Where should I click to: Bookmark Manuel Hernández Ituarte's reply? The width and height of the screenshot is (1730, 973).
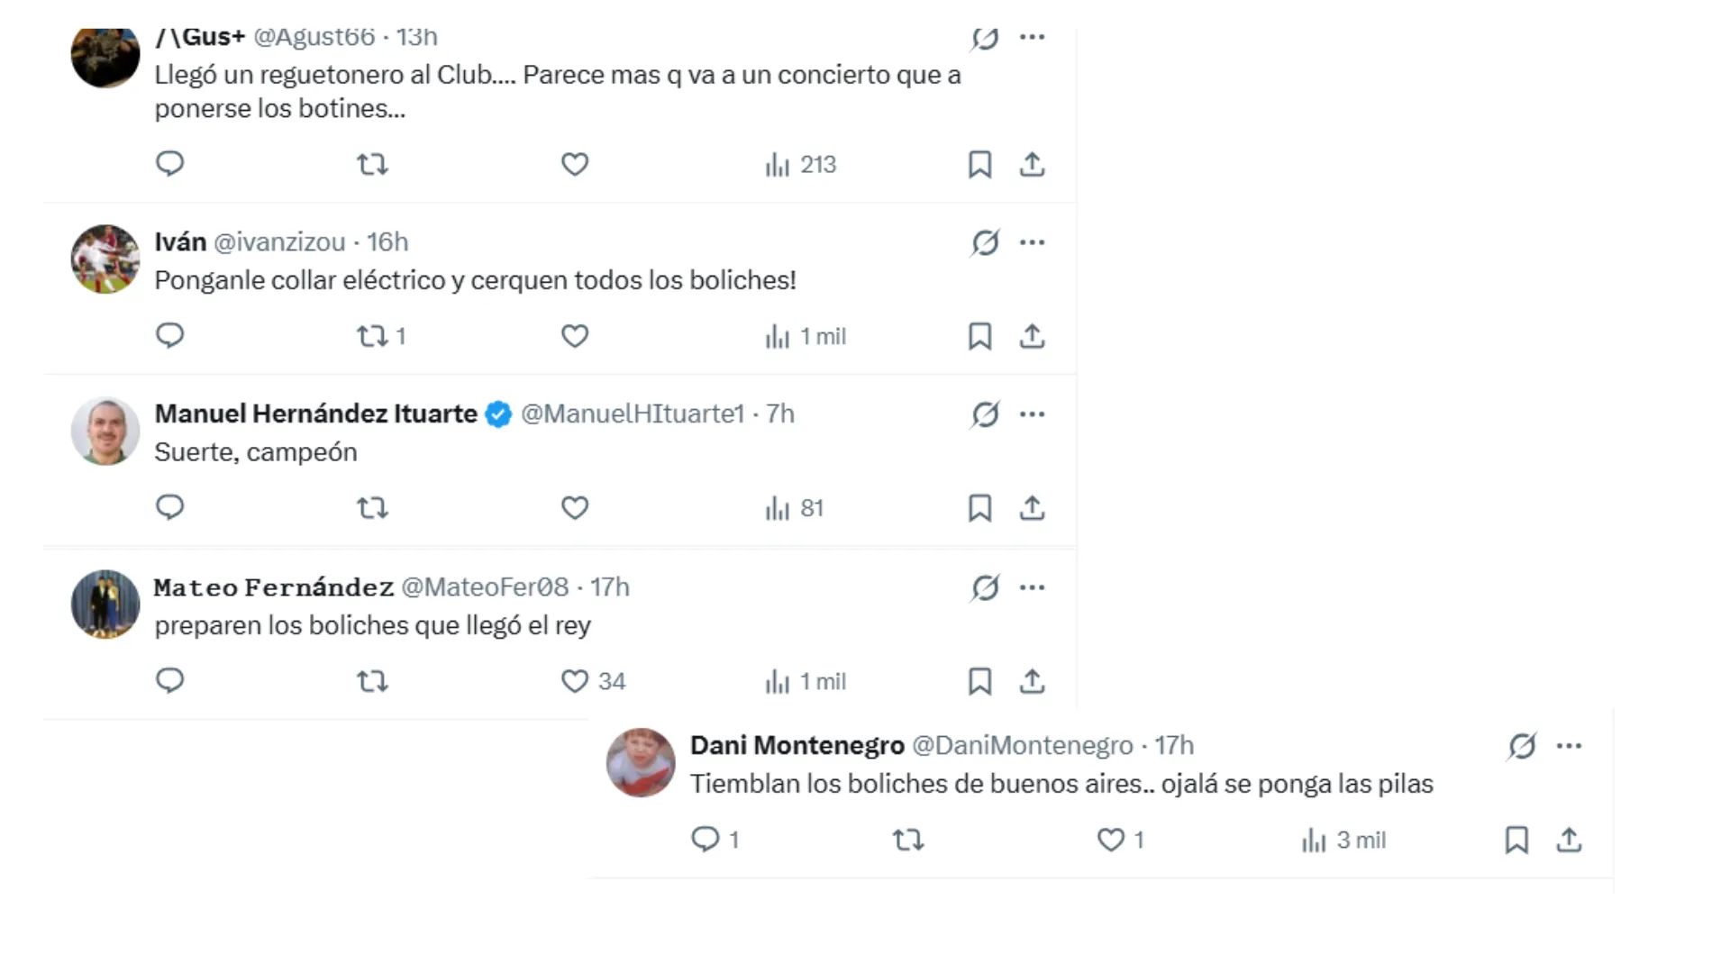click(980, 508)
